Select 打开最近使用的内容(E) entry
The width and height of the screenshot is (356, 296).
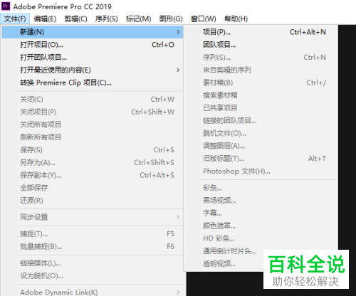click(x=93, y=70)
